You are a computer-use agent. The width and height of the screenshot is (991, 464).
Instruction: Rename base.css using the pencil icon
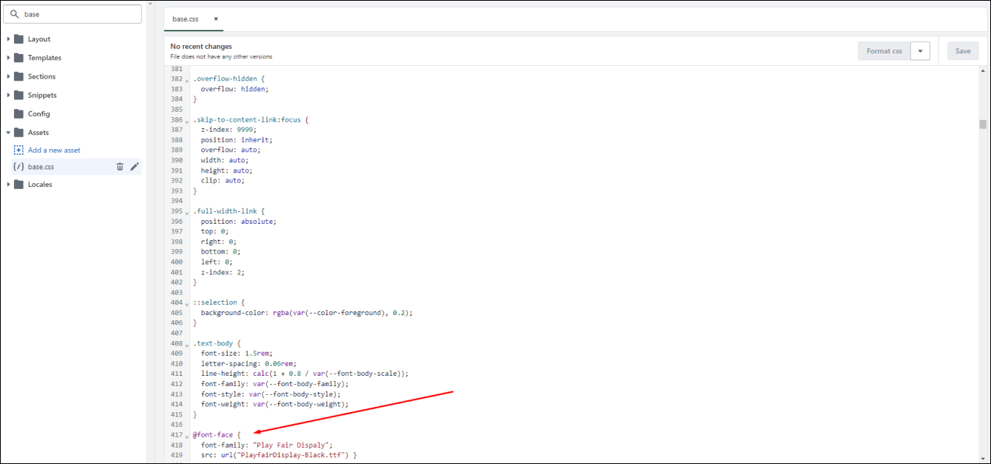point(134,167)
